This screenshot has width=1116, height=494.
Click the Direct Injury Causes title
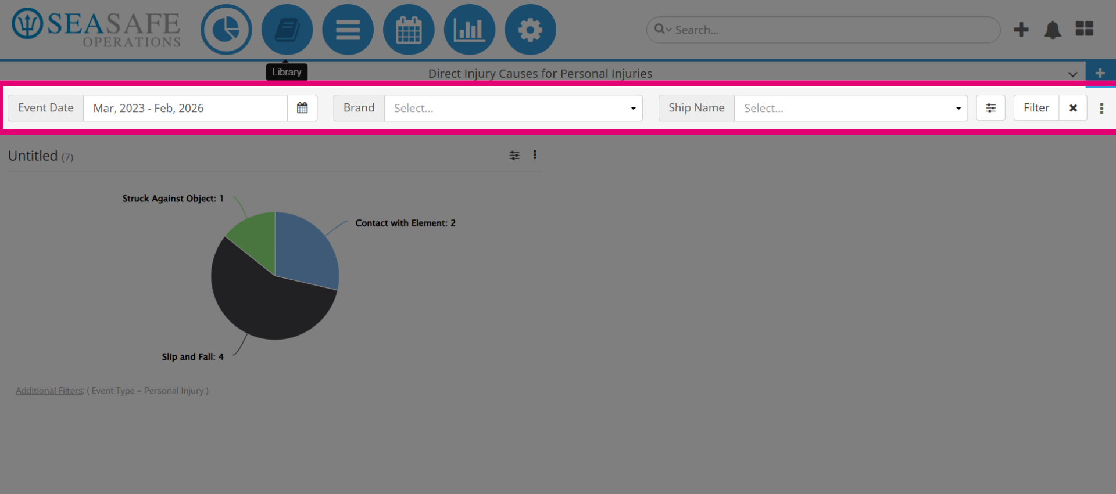coord(540,74)
